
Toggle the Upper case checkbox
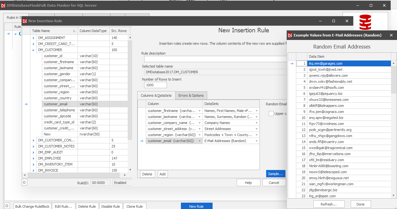click(271, 114)
